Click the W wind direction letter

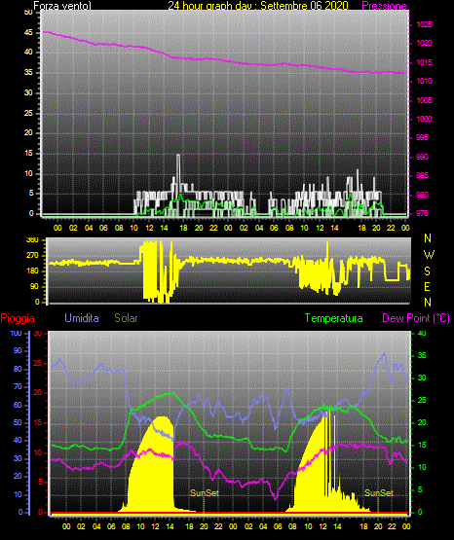coord(429,255)
